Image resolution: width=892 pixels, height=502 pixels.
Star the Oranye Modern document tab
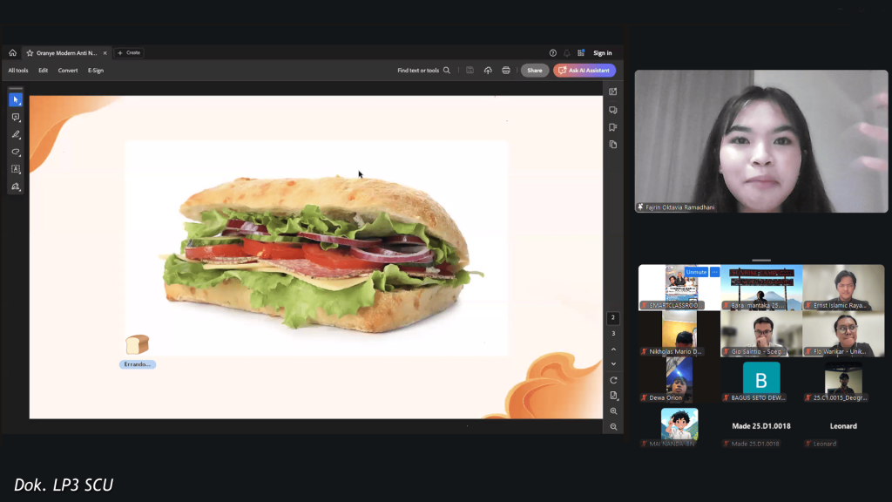(x=30, y=53)
